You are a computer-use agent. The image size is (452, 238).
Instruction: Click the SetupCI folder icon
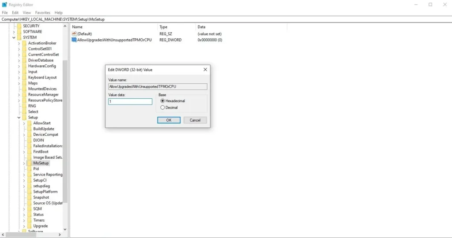[x=30, y=180]
